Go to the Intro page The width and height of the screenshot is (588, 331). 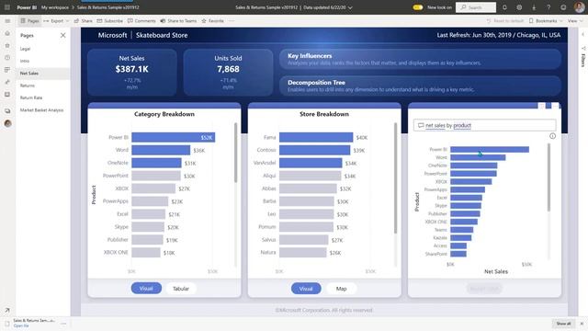click(x=25, y=61)
